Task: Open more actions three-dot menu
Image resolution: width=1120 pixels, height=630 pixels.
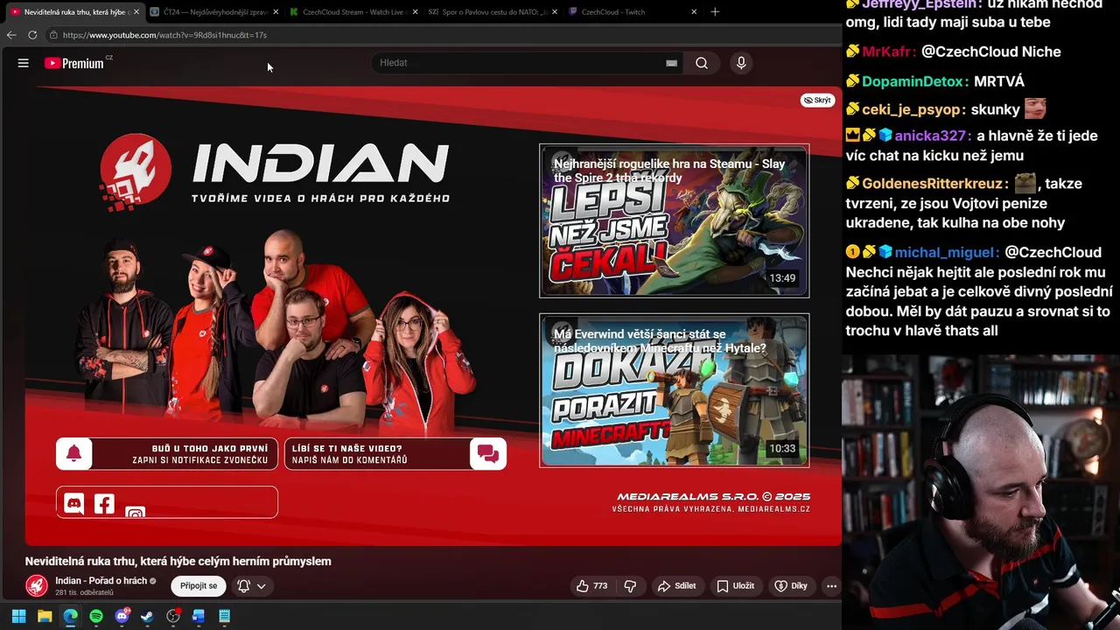Action: click(831, 586)
